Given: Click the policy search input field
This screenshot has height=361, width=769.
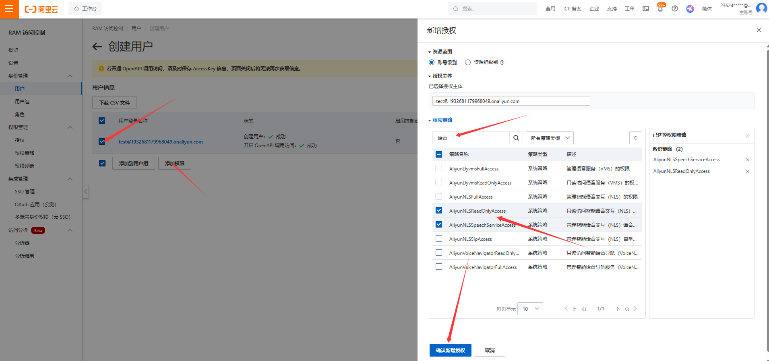Looking at the screenshot, I should point(471,138).
